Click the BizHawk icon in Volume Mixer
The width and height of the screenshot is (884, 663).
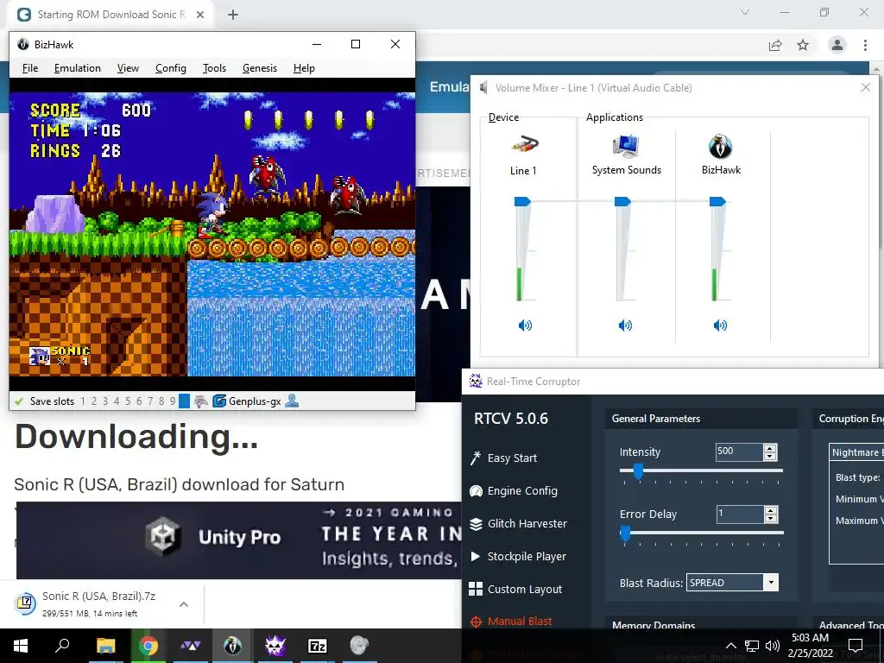pyautogui.click(x=721, y=147)
